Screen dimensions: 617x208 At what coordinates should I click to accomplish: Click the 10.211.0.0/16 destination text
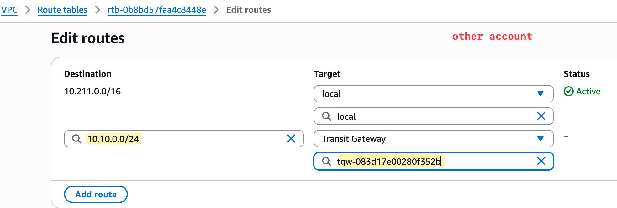[92, 91]
